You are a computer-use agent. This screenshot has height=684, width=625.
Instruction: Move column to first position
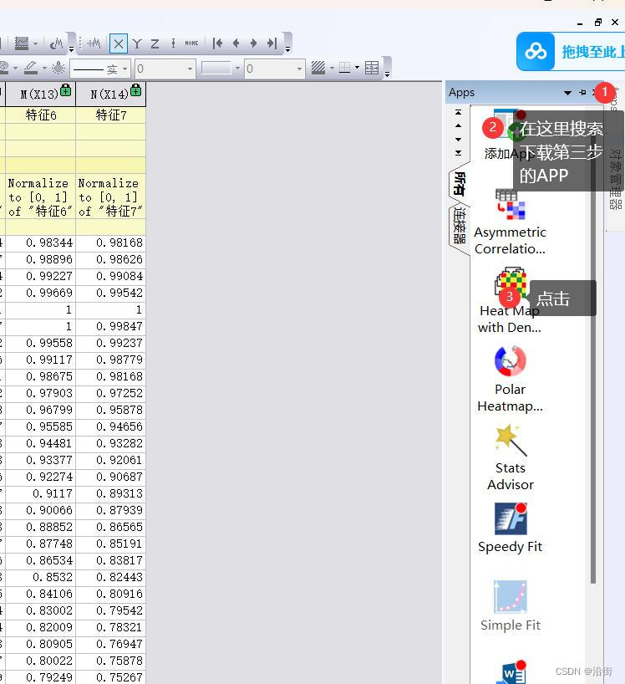(217, 43)
